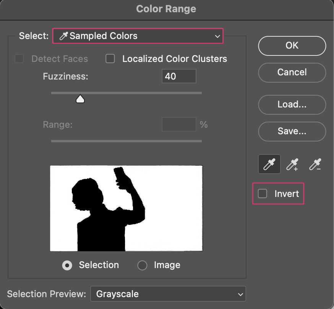Click the eyedropper icon in Select dropdown
This screenshot has height=309, width=334.
pyautogui.click(x=63, y=36)
